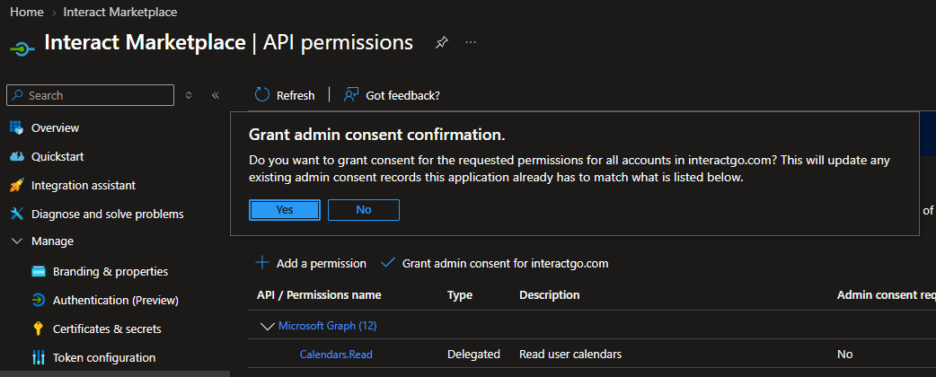Viewport: 936px width, 377px height.
Task: Open the Microsoft Graph (12) link
Action: (328, 326)
